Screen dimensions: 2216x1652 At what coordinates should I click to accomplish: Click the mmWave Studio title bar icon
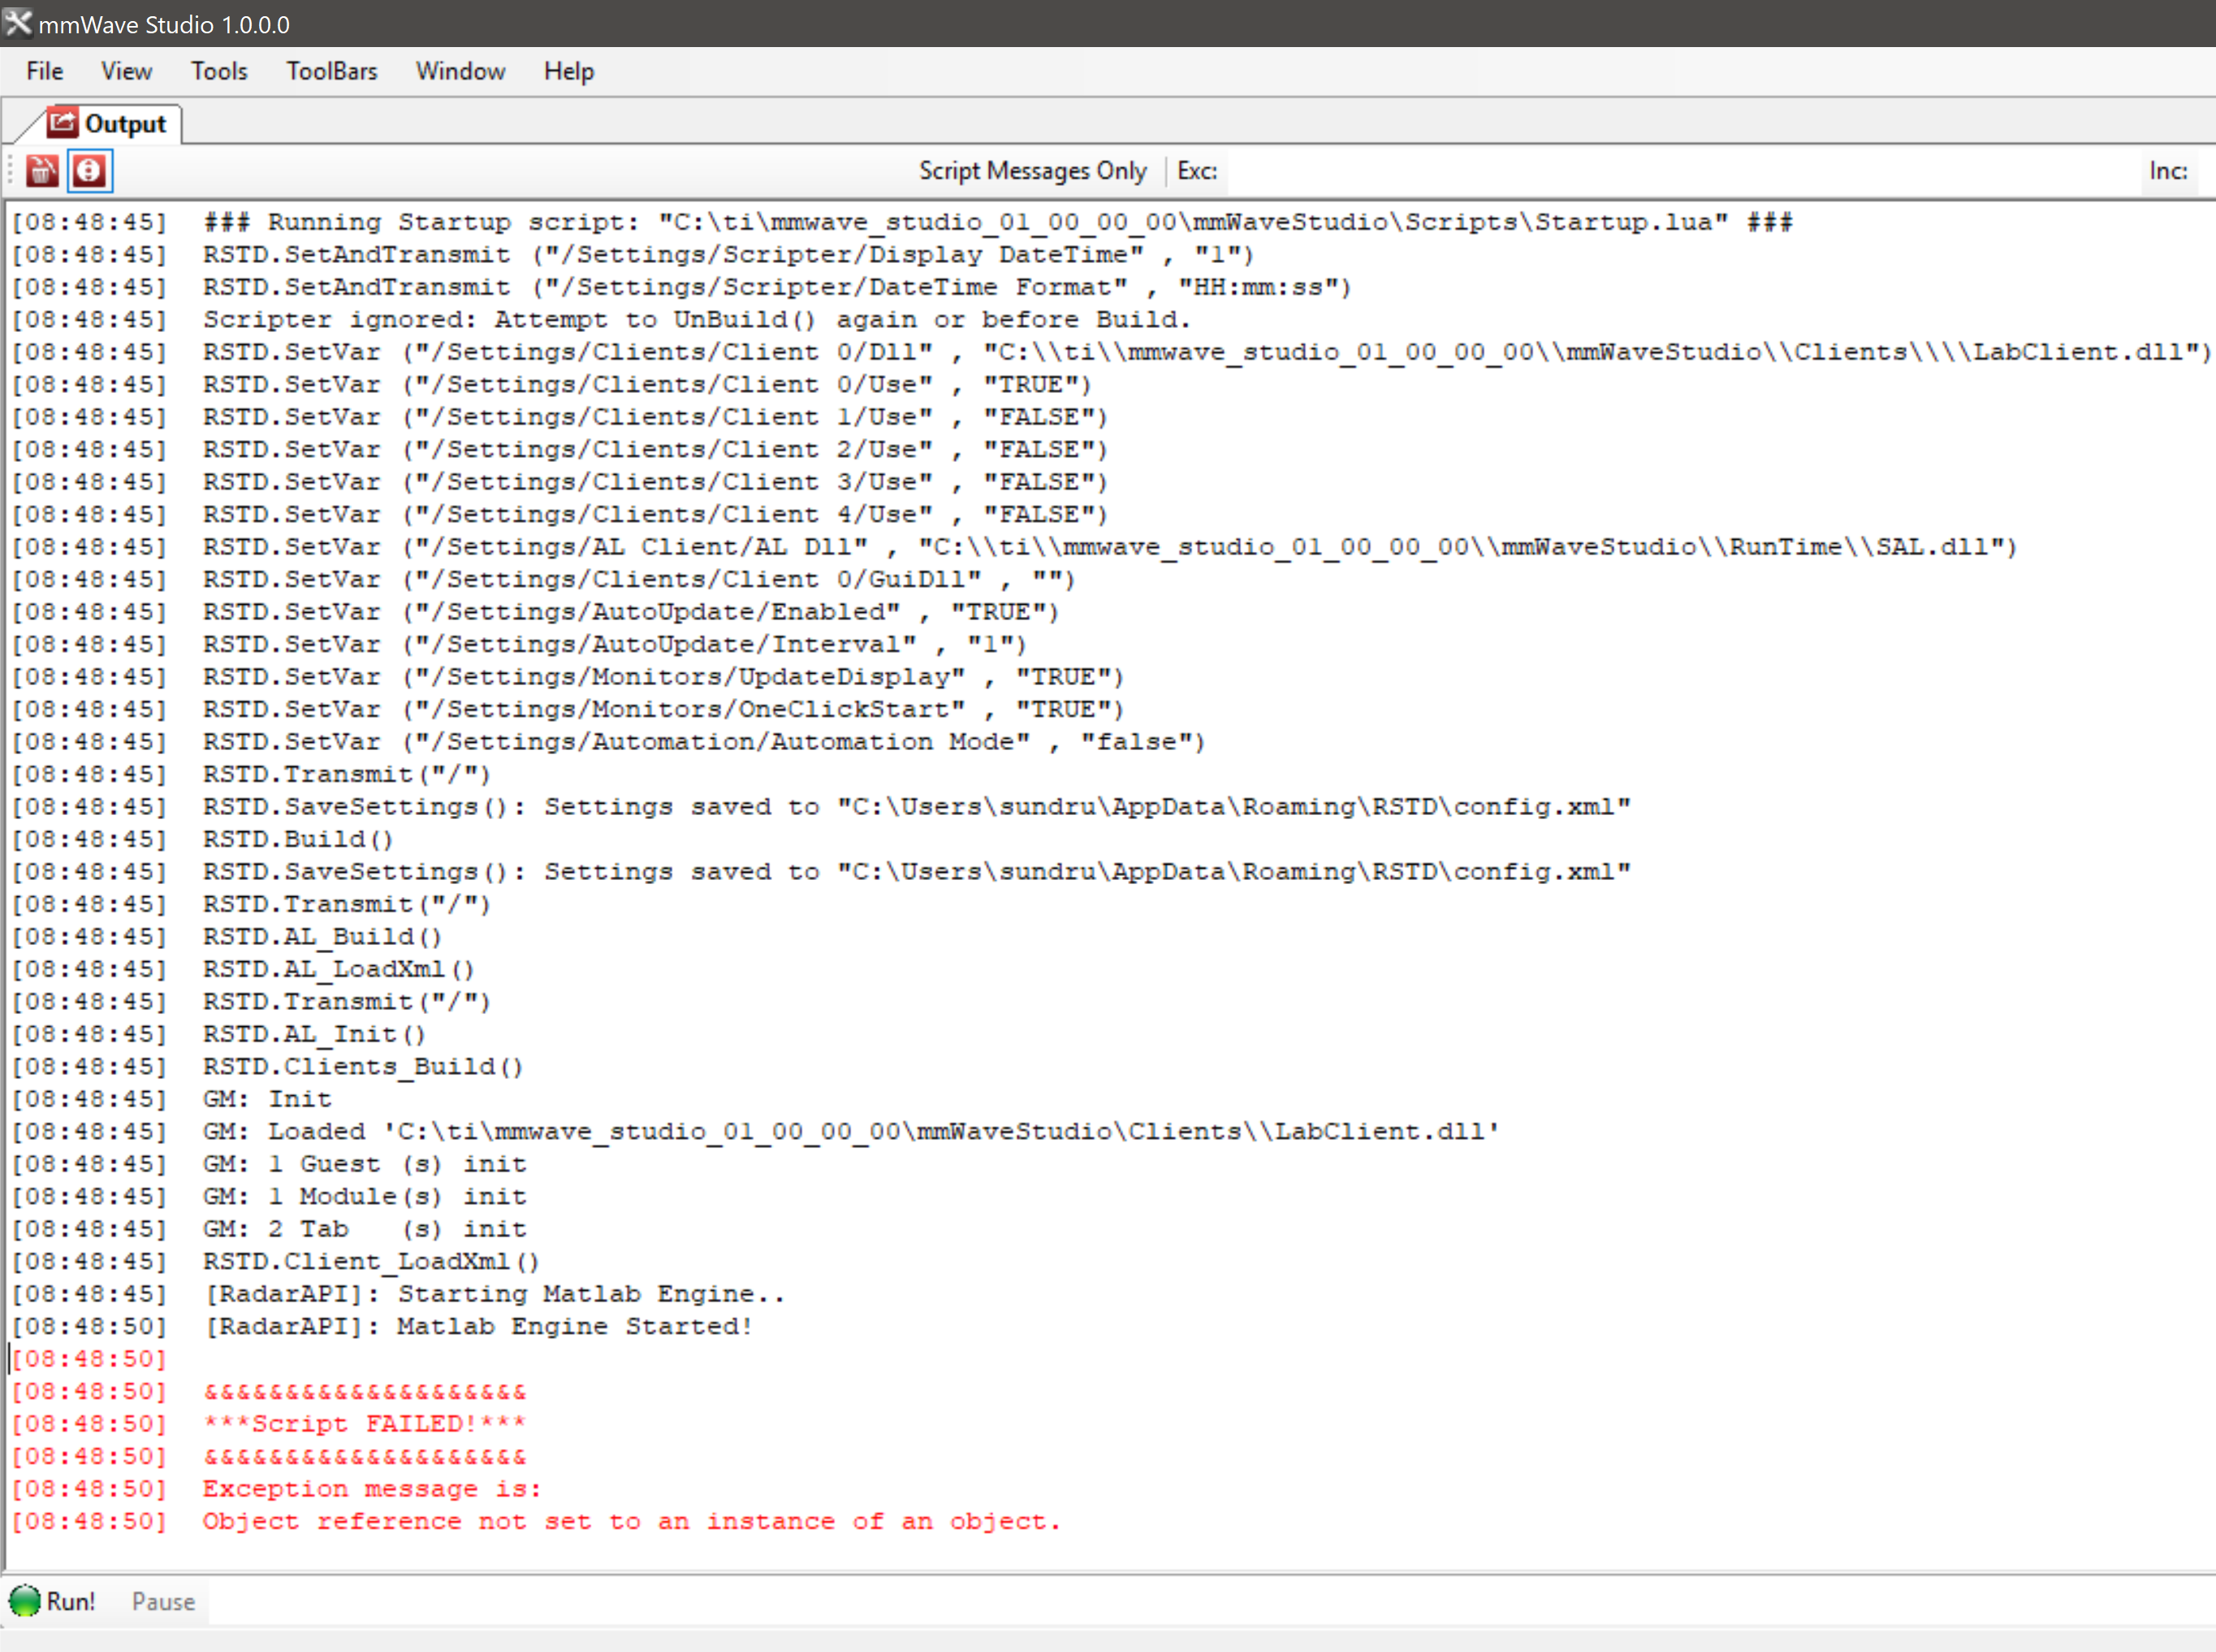click(17, 23)
